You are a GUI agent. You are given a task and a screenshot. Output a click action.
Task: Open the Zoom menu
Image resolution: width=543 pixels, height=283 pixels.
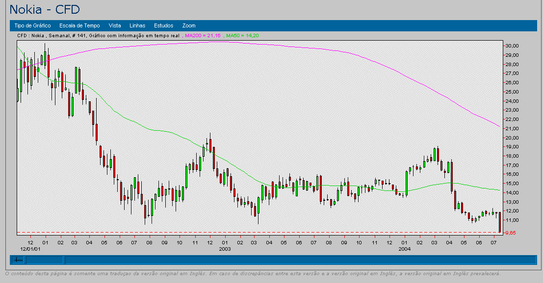[x=189, y=25]
